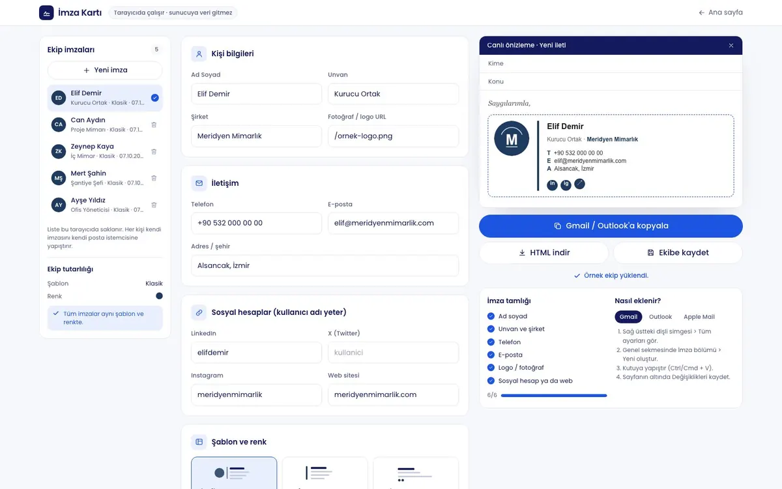The image size is (782, 489).
Task: Open the Apple Mail instructions tab
Action: click(699, 317)
